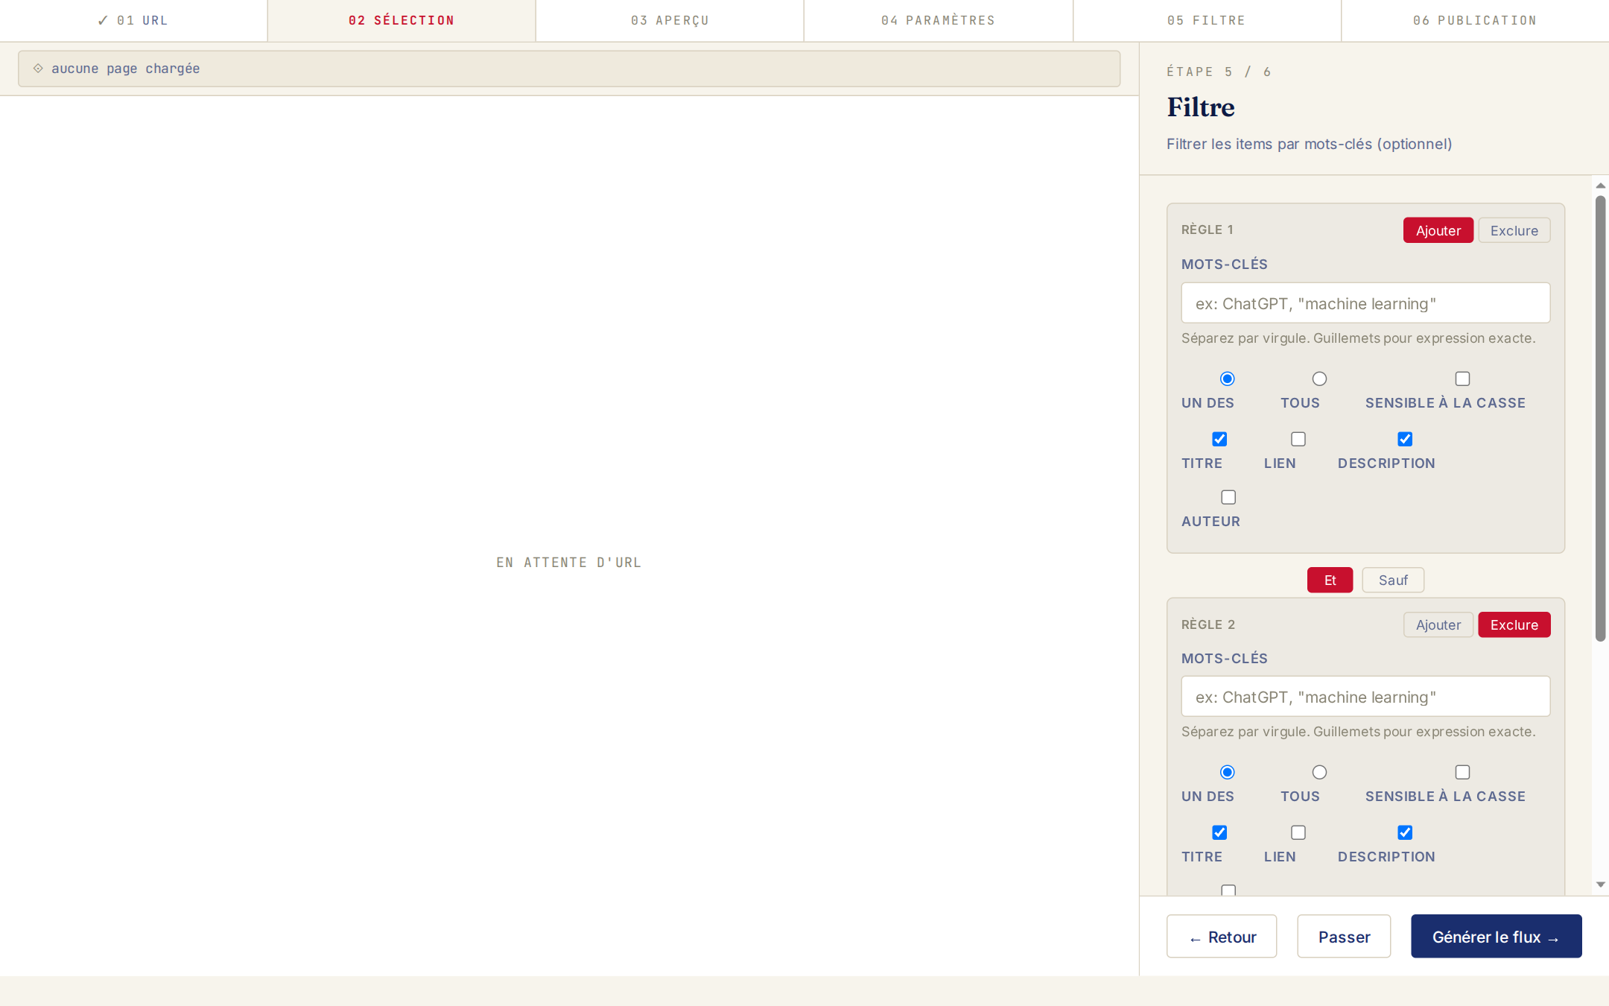Go to the 03 Aperçu tab
The height and width of the screenshot is (1006, 1609).
coord(670,20)
